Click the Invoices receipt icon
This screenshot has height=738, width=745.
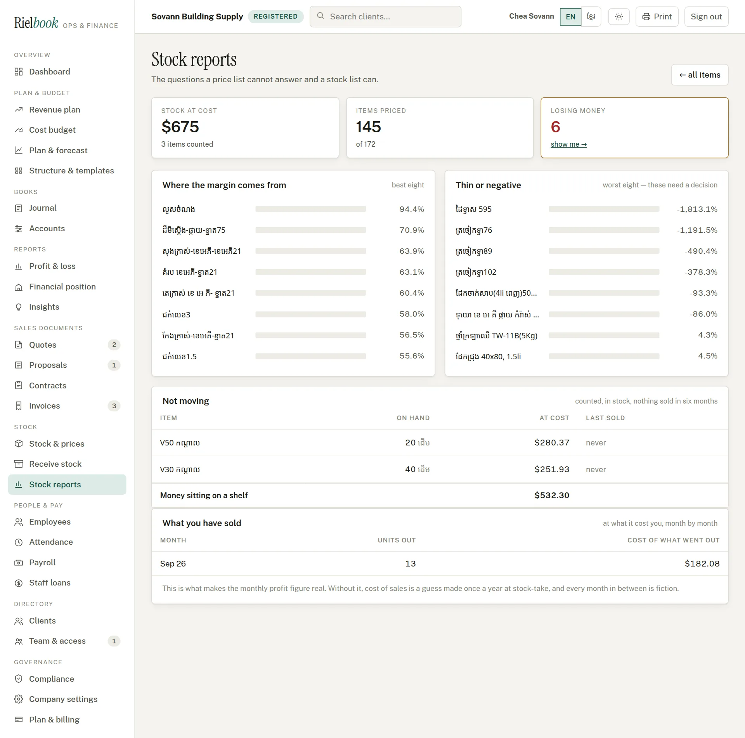point(19,406)
